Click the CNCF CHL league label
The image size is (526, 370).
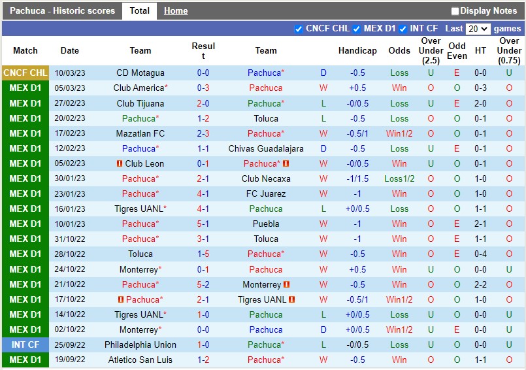[25, 73]
